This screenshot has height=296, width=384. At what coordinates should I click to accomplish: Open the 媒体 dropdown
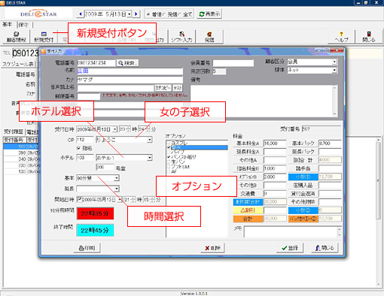point(334,71)
